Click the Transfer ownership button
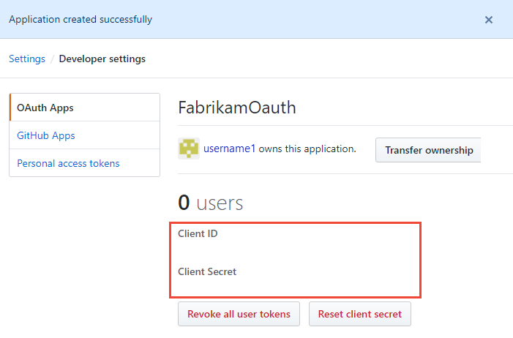513x338 pixels. click(x=428, y=150)
